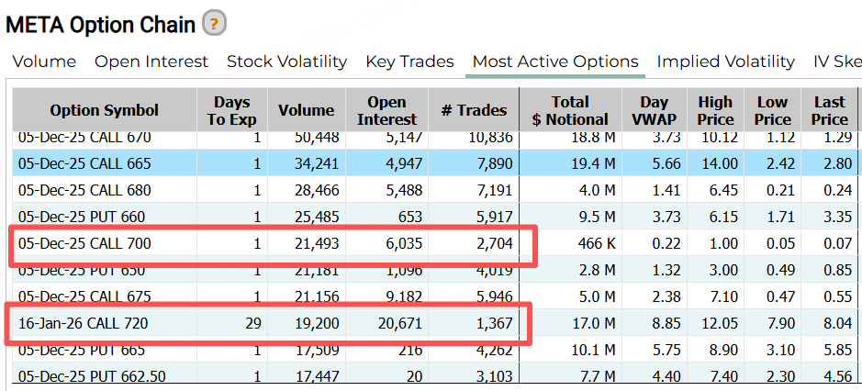This screenshot has height=391, width=862.
Task: Sort by Option Symbol column header
Action: pos(105,110)
